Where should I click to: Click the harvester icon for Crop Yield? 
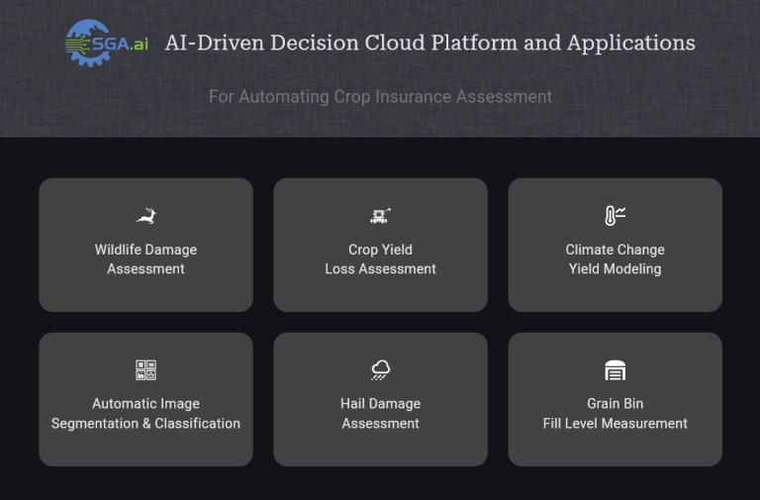380,216
